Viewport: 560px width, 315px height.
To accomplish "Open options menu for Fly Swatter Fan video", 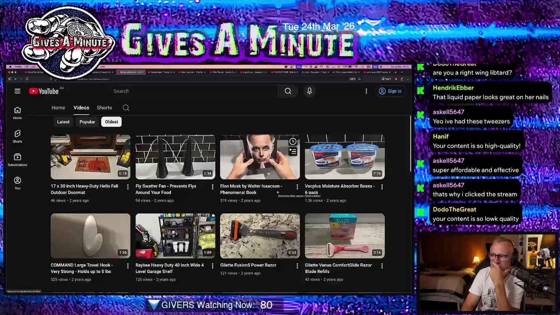I will tap(213, 187).
